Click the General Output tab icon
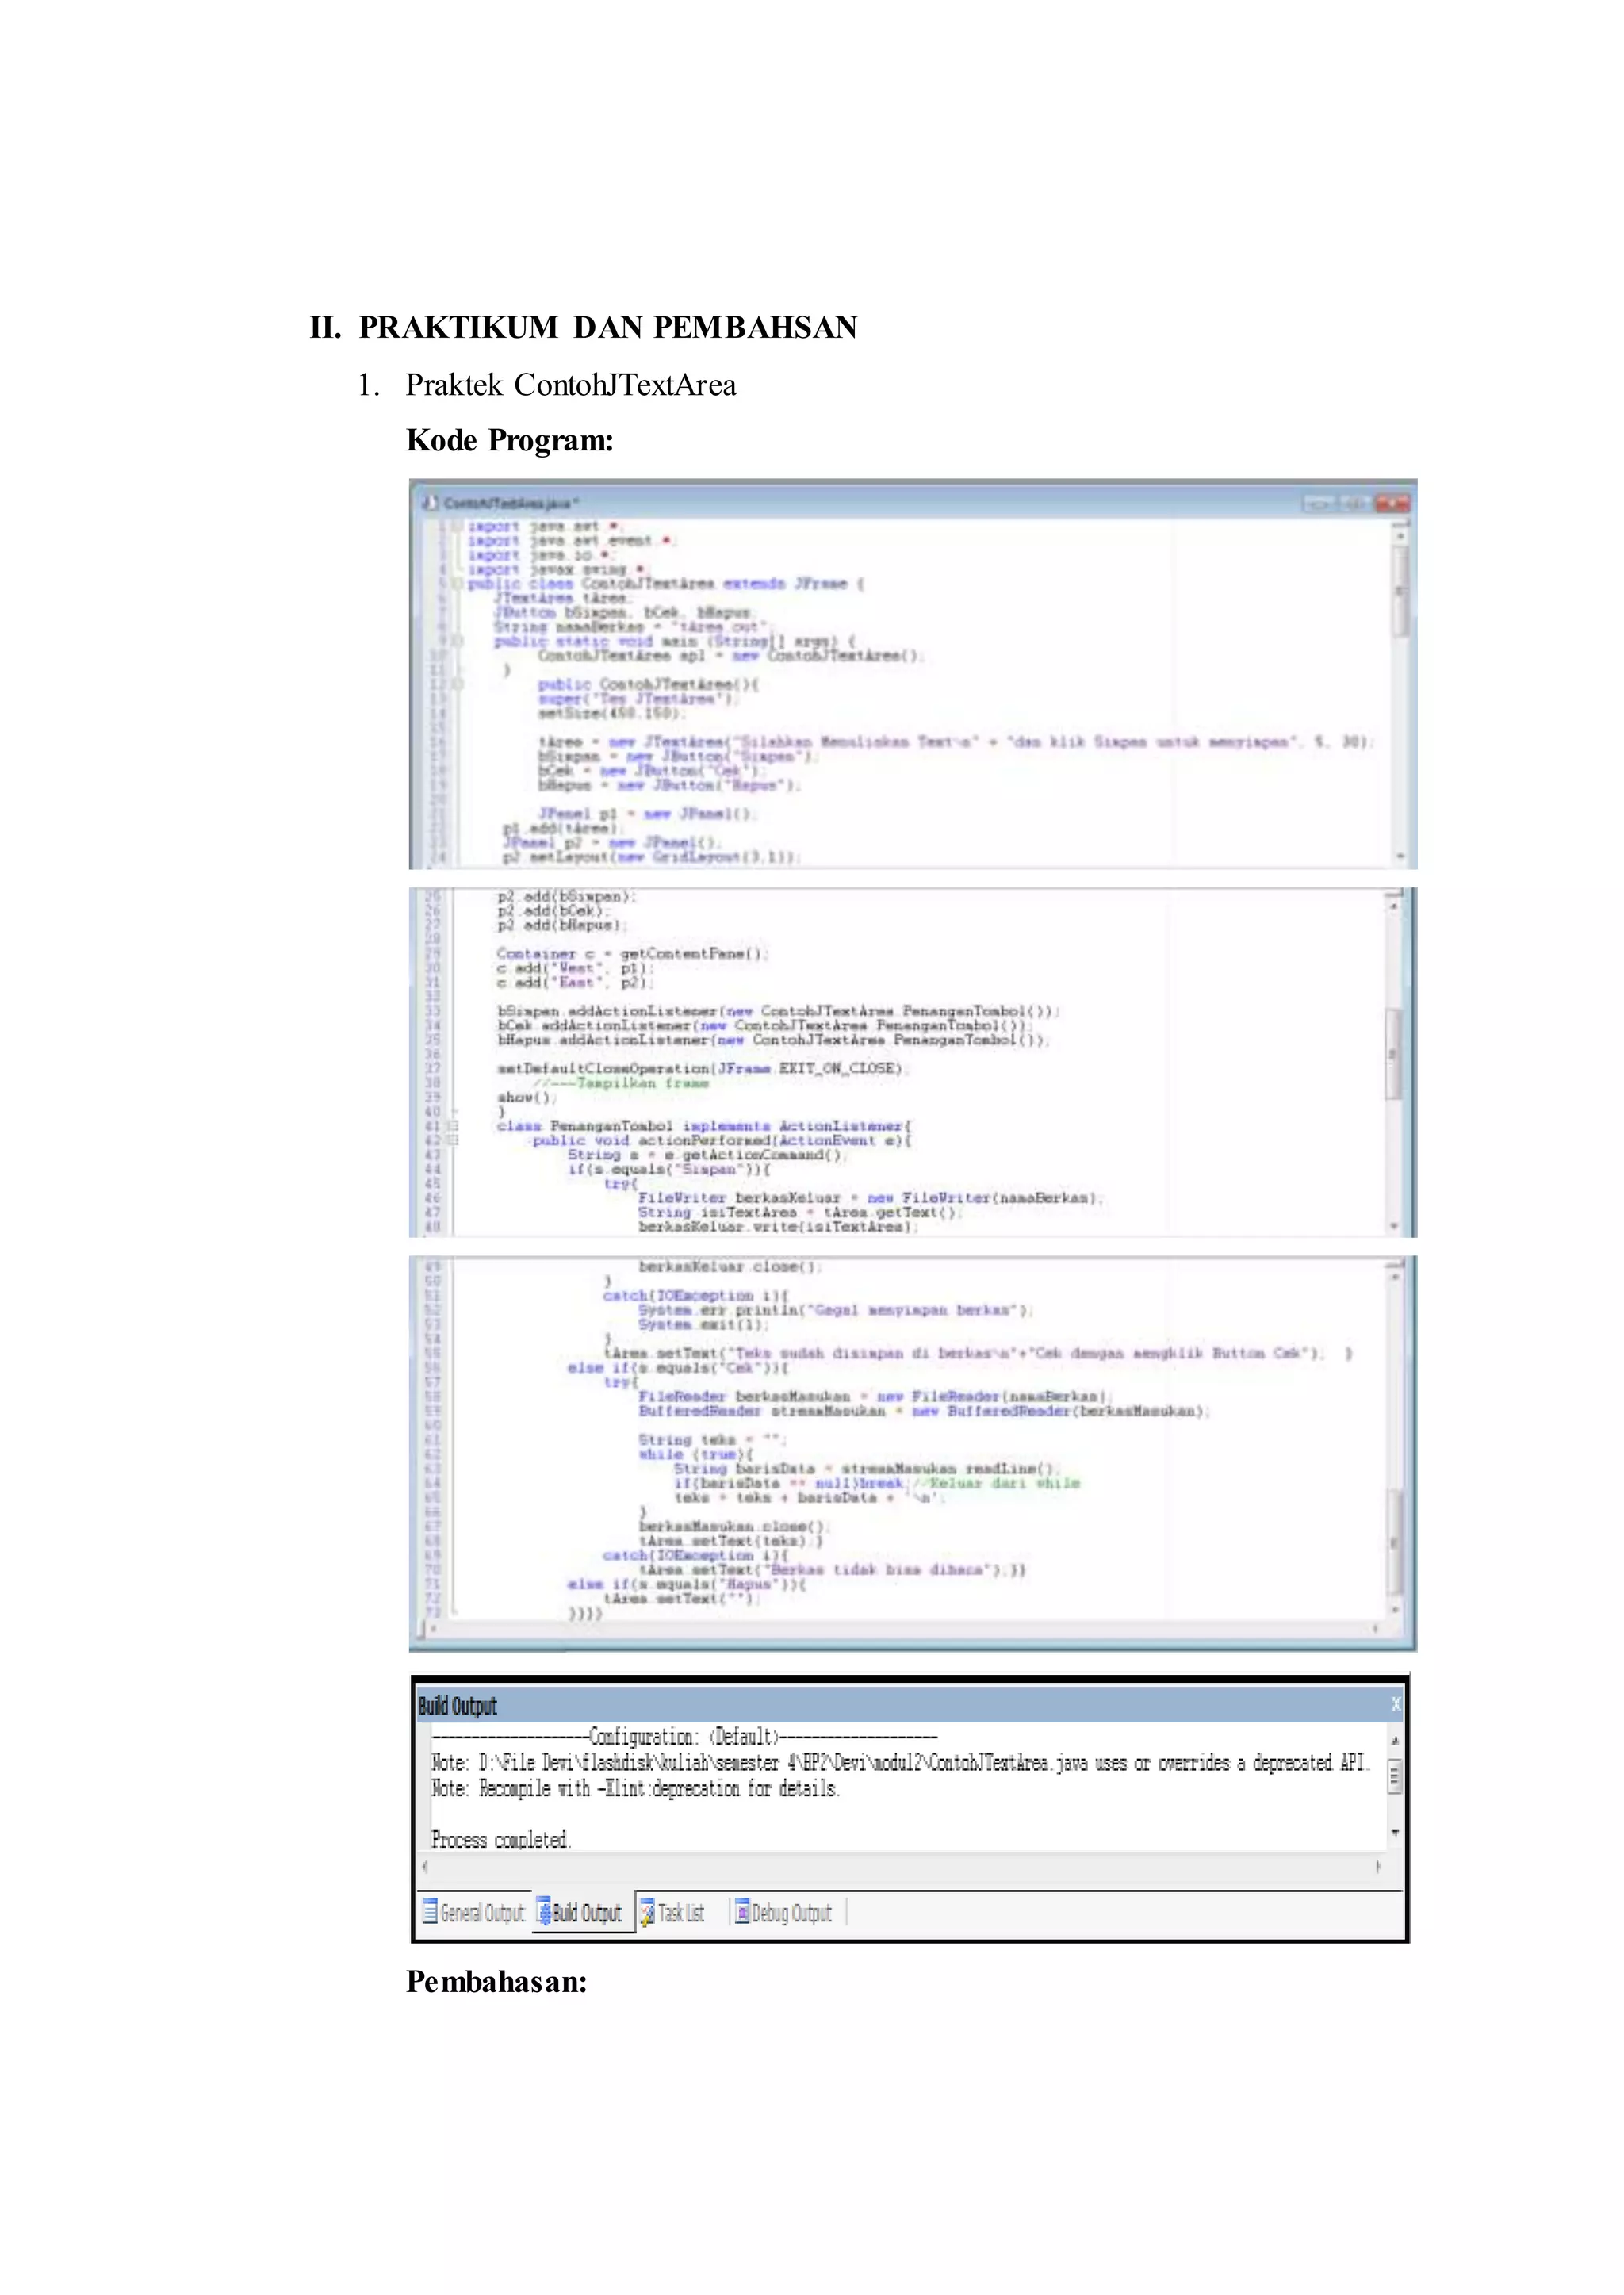 pyautogui.click(x=430, y=1912)
